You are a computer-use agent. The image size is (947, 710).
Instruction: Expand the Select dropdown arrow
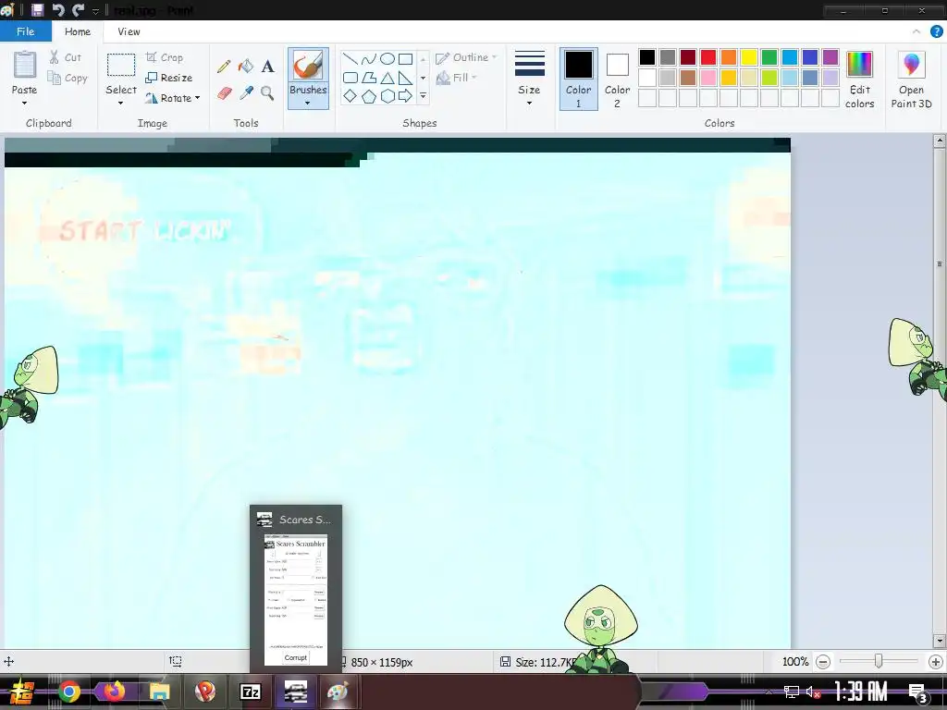[x=121, y=104]
